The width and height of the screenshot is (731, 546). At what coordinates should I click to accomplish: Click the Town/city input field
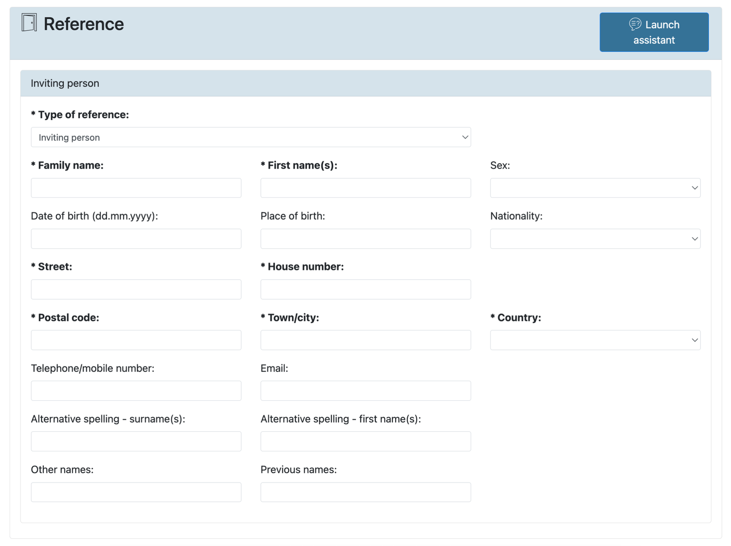[365, 340]
